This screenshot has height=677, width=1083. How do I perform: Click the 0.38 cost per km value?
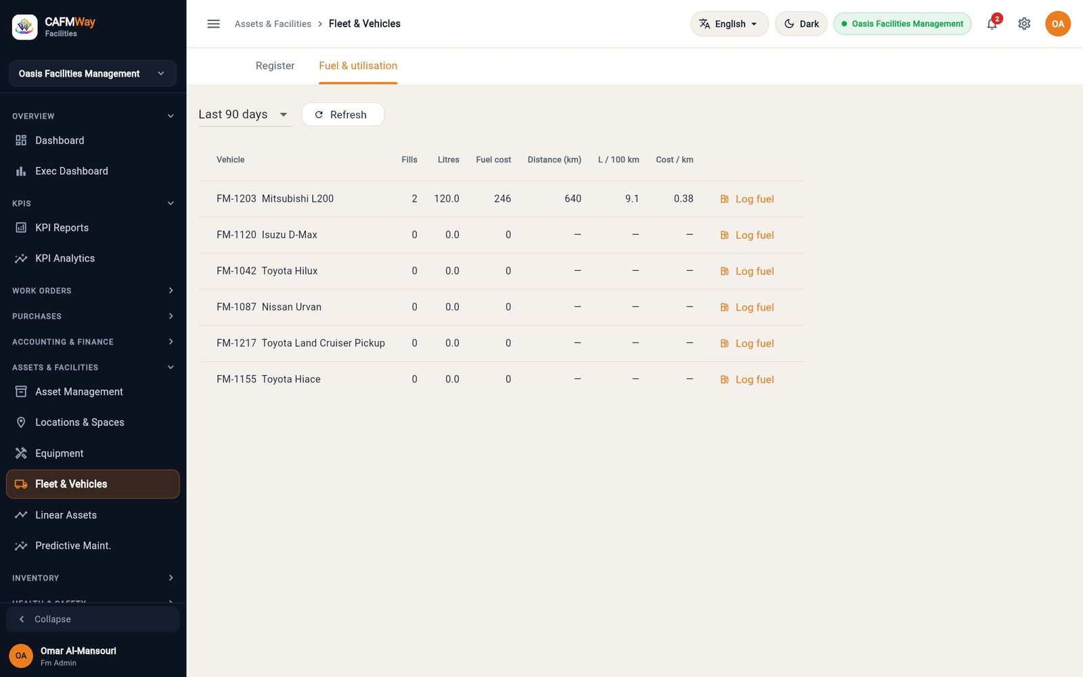(x=684, y=199)
